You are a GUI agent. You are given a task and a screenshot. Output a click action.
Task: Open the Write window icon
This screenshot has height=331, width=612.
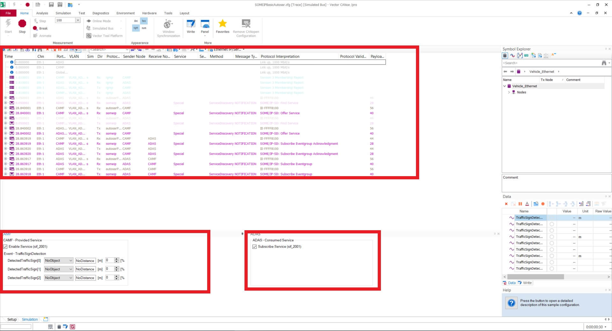pyautogui.click(x=191, y=24)
